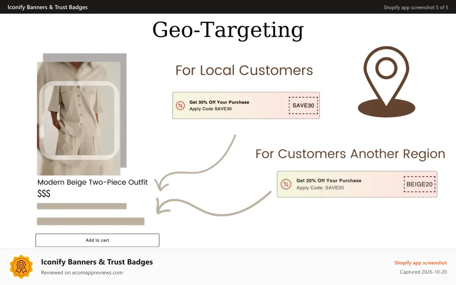This screenshot has width=456, height=285.
Task: Click the SAVE30 coupon code box
Action: pyautogui.click(x=303, y=106)
